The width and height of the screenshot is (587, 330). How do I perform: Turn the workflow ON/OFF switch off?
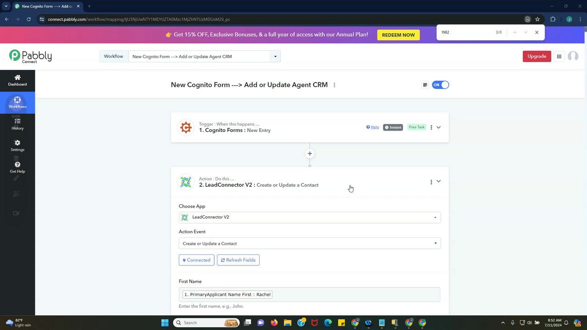(x=440, y=85)
